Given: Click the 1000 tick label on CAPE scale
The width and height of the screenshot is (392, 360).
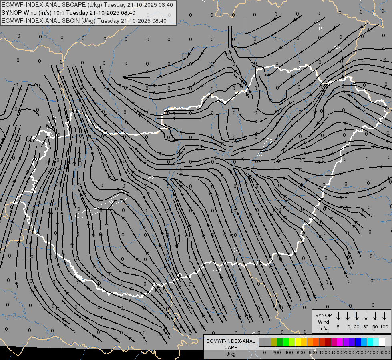Looking at the screenshot, I should (x=325, y=352).
